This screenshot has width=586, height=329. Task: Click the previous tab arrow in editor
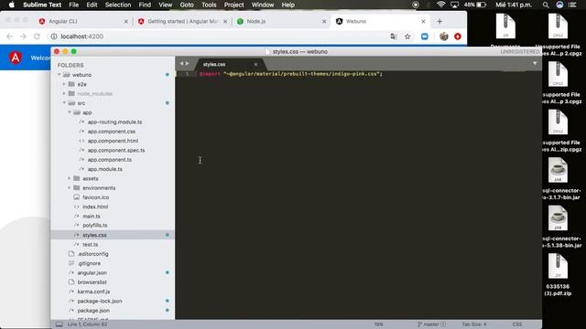(x=181, y=63)
